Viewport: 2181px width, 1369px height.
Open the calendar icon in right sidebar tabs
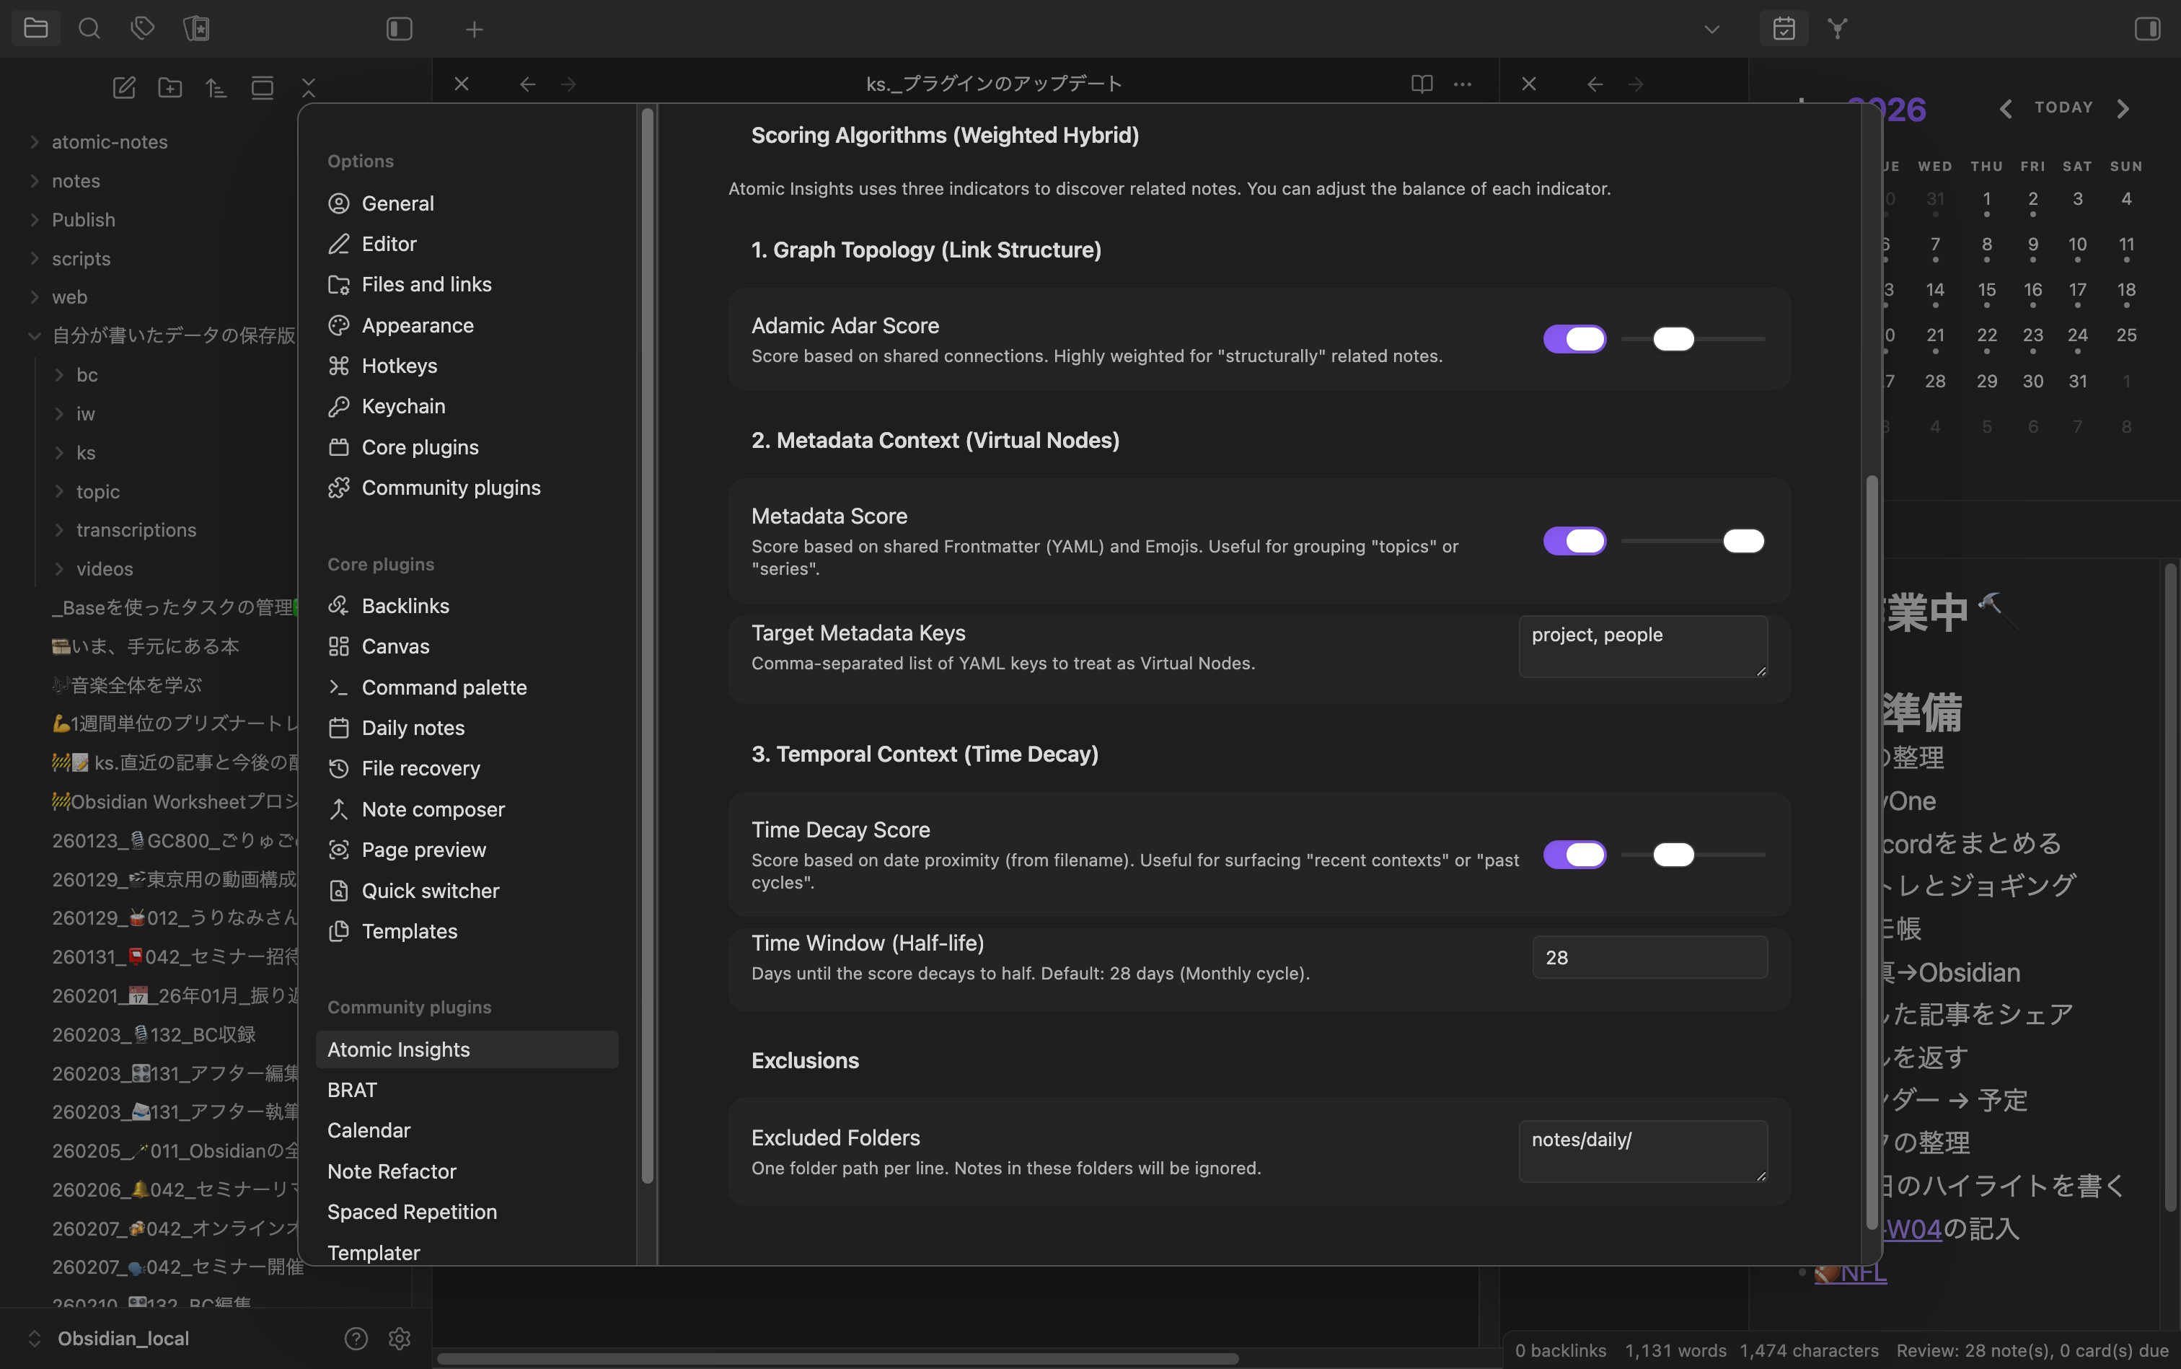coord(1784,29)
